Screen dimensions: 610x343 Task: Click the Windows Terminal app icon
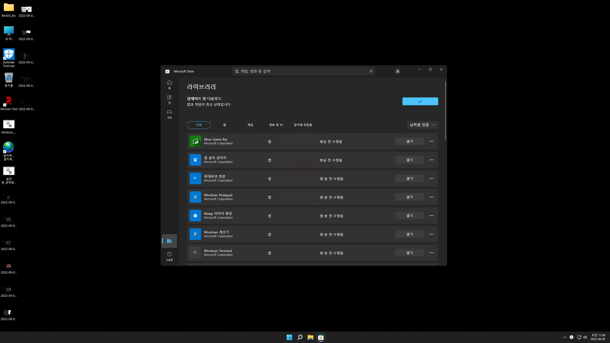pyautogui.click(x=195, y=253)
